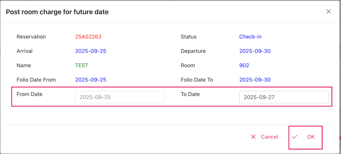Click the Reservation label
This screenshot has width=341, height=154.
pyautogui.click(x=31, y=37)
